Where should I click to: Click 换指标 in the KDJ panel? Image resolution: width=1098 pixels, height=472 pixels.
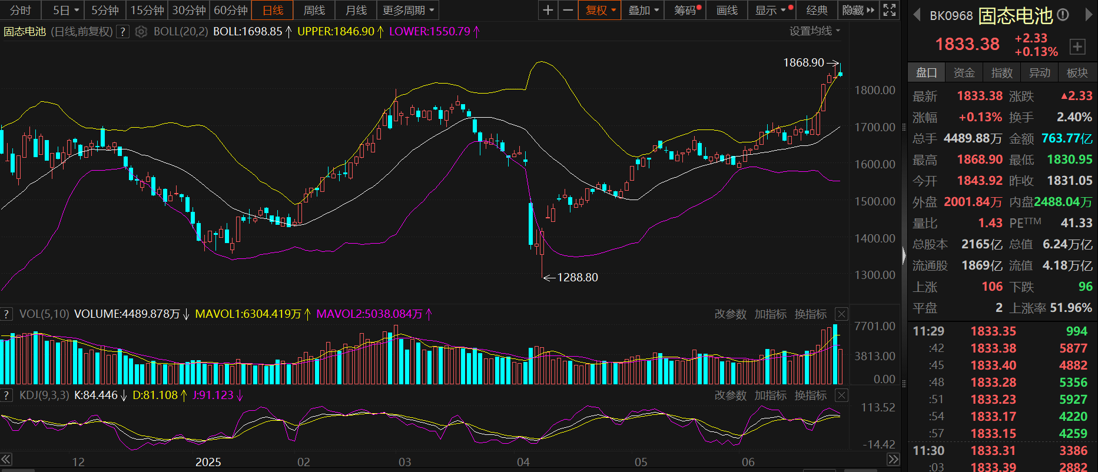[x=810, y=395]
